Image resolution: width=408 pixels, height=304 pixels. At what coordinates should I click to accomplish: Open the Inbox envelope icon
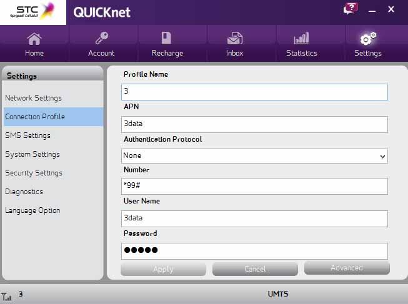coord(235,38)
